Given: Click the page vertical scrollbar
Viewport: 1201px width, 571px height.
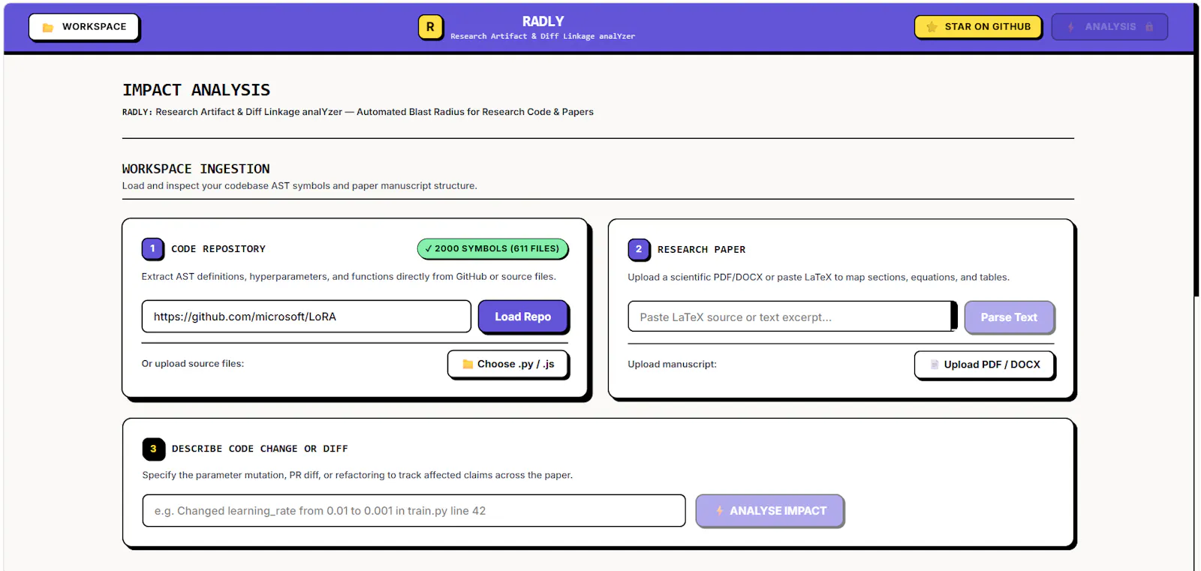Looking at the screenshot, I should [1197, 150].
